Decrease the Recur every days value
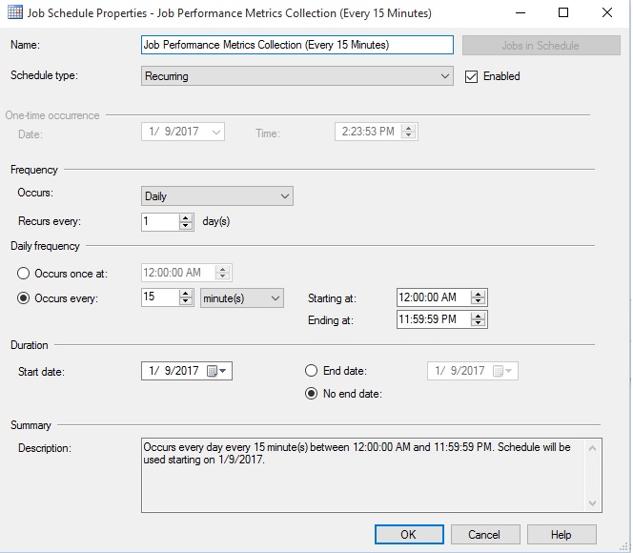633x553 pixels. click(186, 226)
